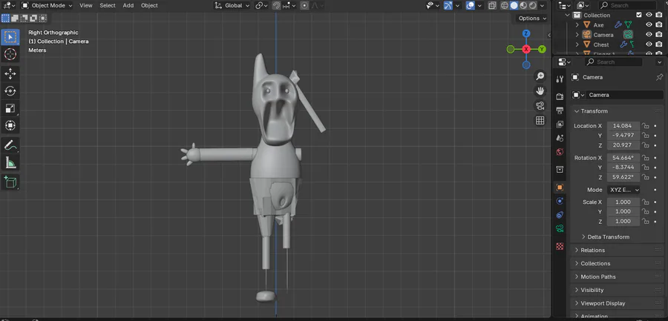
Task: Pin the Camera properties with the pin icon
Action: pyautogui.click(x=660, y=77)
